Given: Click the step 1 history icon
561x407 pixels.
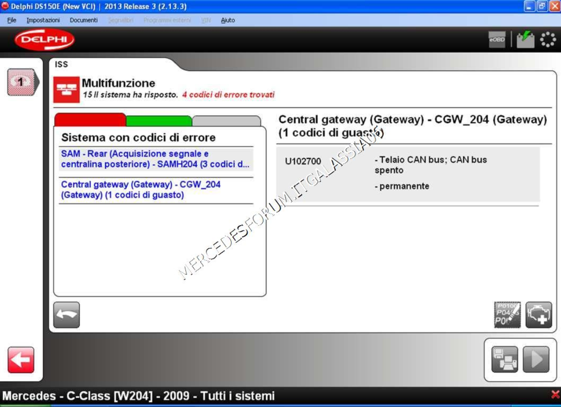Looking at the screenshot, I should [x=21, y=82].
